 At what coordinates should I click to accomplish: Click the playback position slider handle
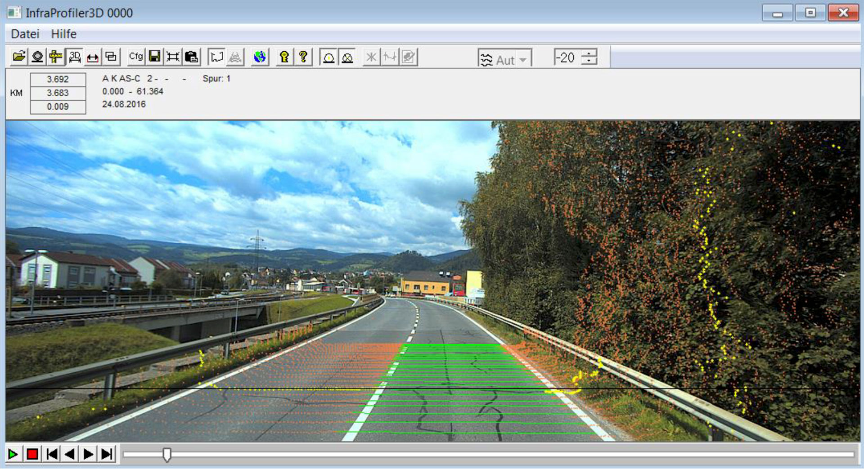pos(166,455)
